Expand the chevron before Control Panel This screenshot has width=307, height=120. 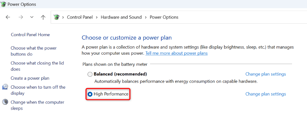[63, 17]
